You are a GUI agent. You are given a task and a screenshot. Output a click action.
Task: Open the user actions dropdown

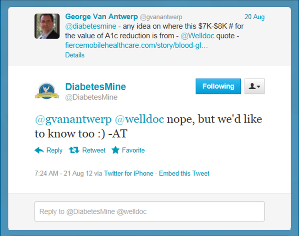click(x=255, y=86)
